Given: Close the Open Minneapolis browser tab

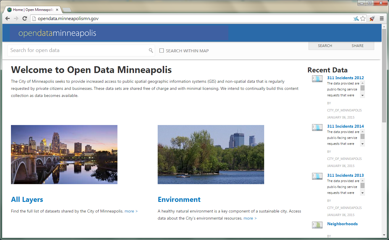Looking at the screenshot, I should (x=57, y=10).
